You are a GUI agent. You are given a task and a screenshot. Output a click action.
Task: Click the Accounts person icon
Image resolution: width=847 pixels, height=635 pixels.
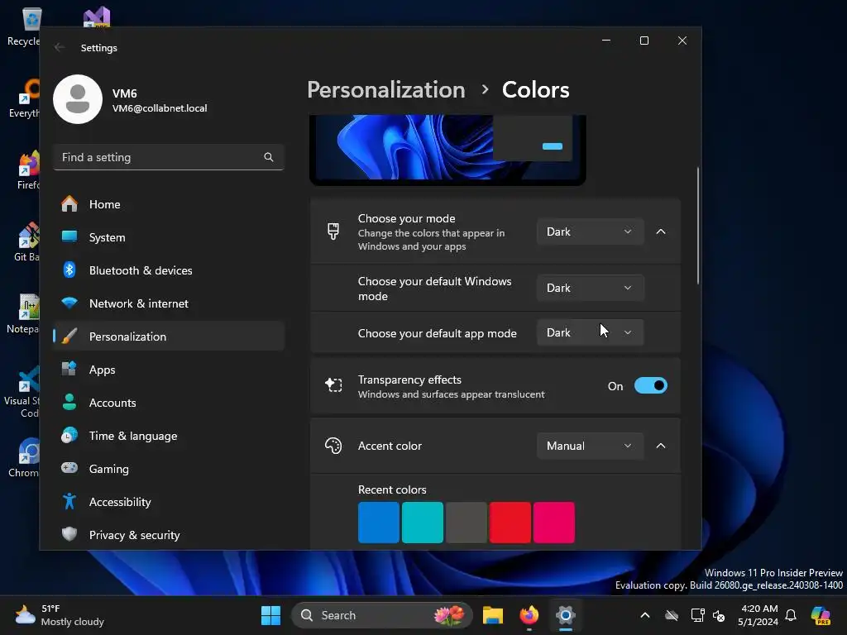pos(69,403)
